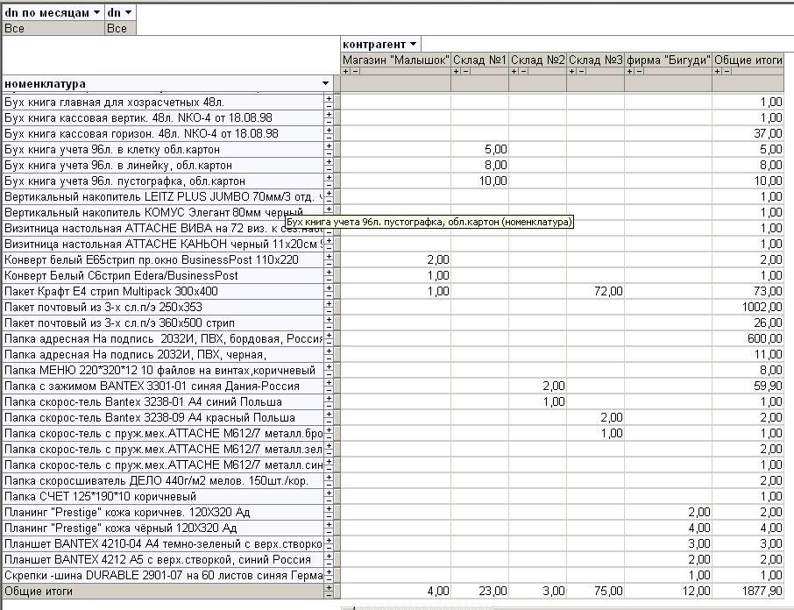Expand row 'Папка с зажимом BANTEX 3301-01'

[x=329, y=383]
